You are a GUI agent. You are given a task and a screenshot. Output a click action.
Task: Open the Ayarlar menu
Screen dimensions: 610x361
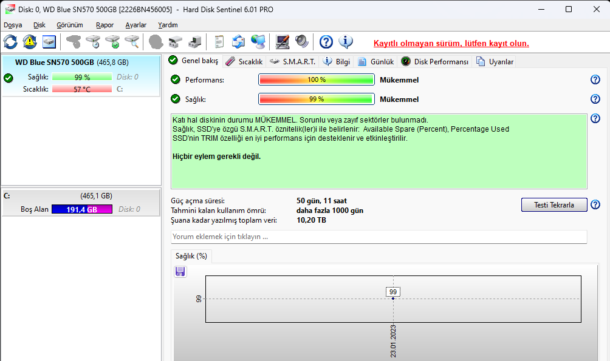135,25
